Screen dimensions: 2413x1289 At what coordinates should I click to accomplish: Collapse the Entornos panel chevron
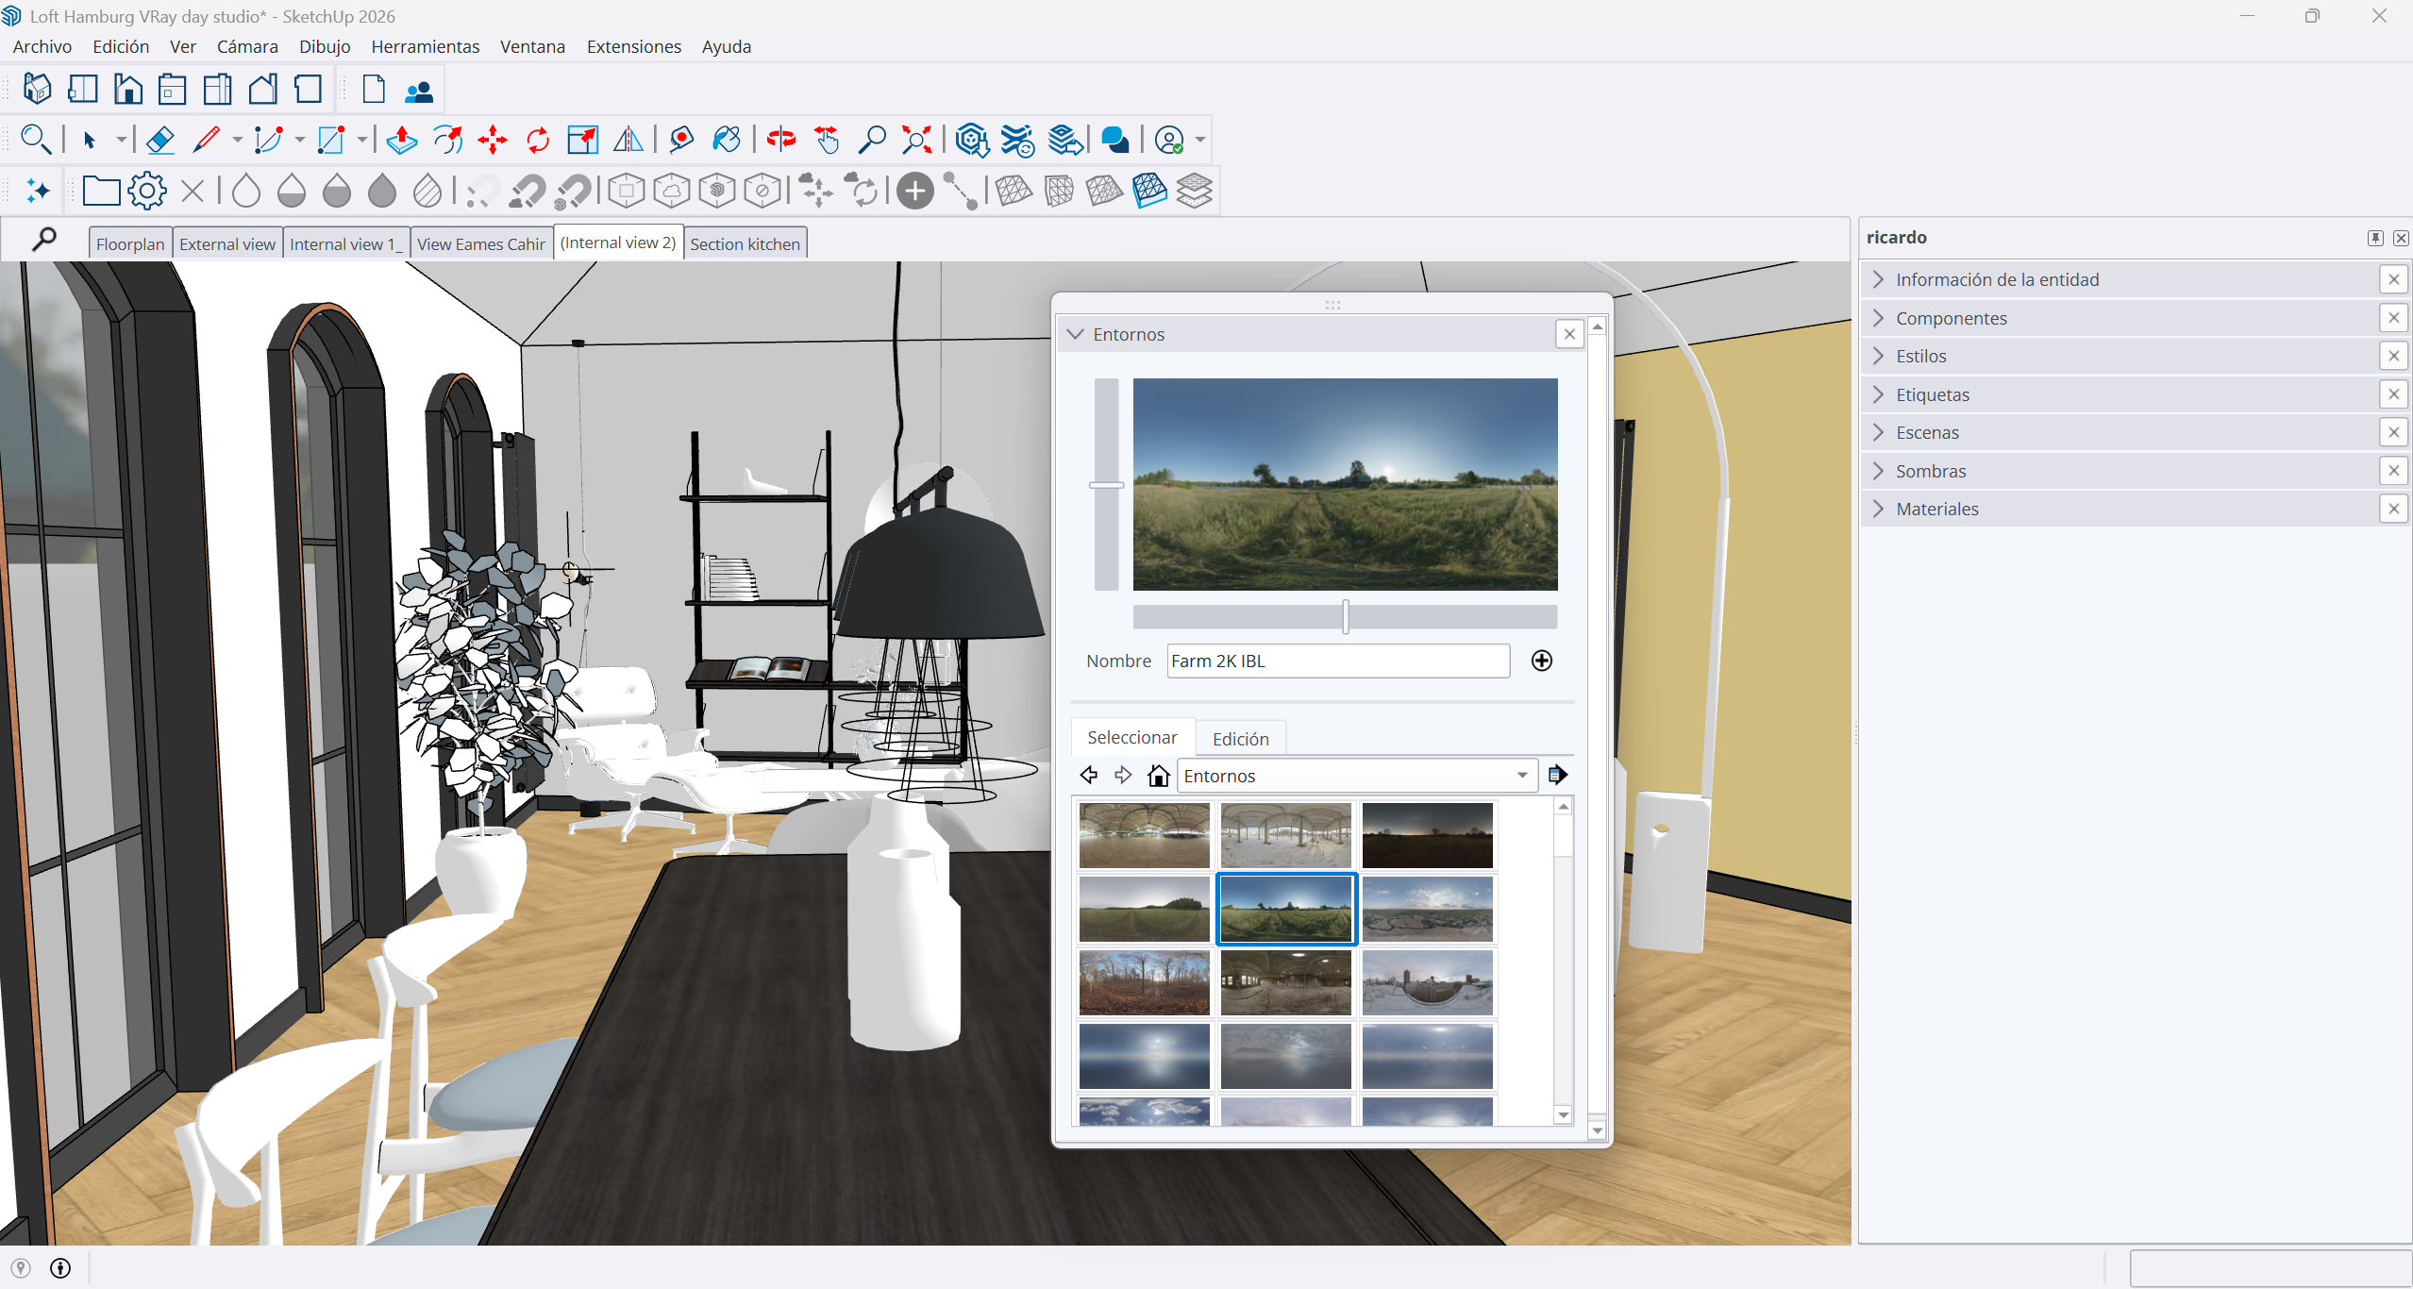point(1075,334)
